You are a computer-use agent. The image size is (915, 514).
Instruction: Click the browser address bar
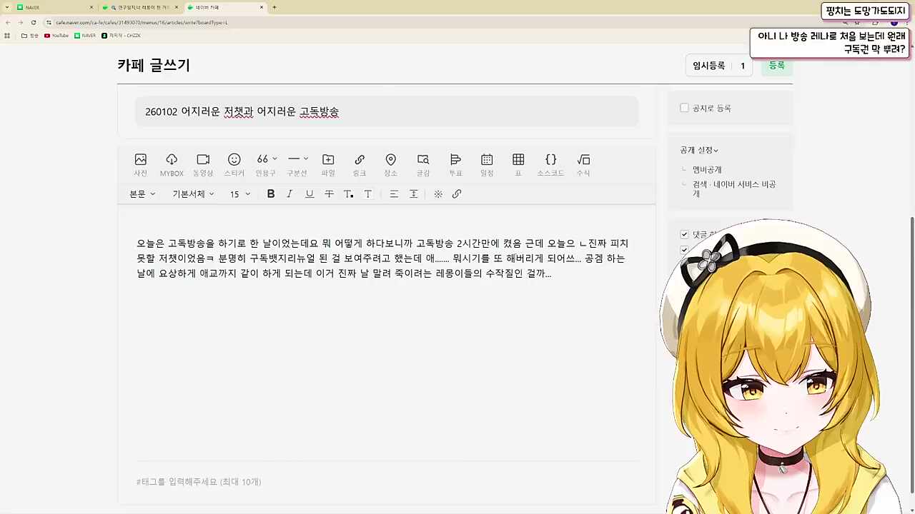tap(429, 22)
